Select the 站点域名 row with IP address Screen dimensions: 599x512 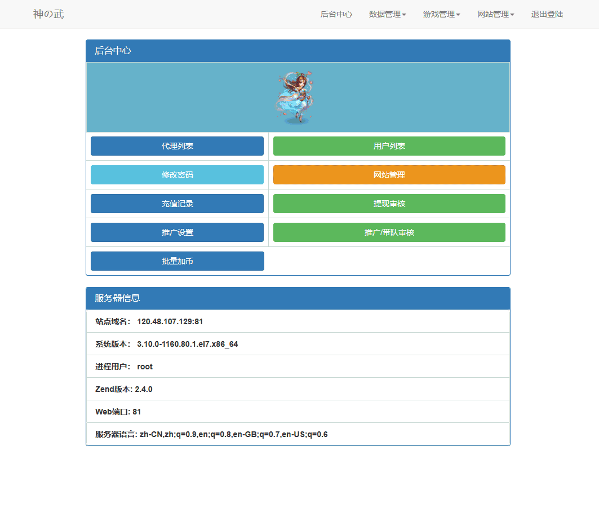click(298, 321)
